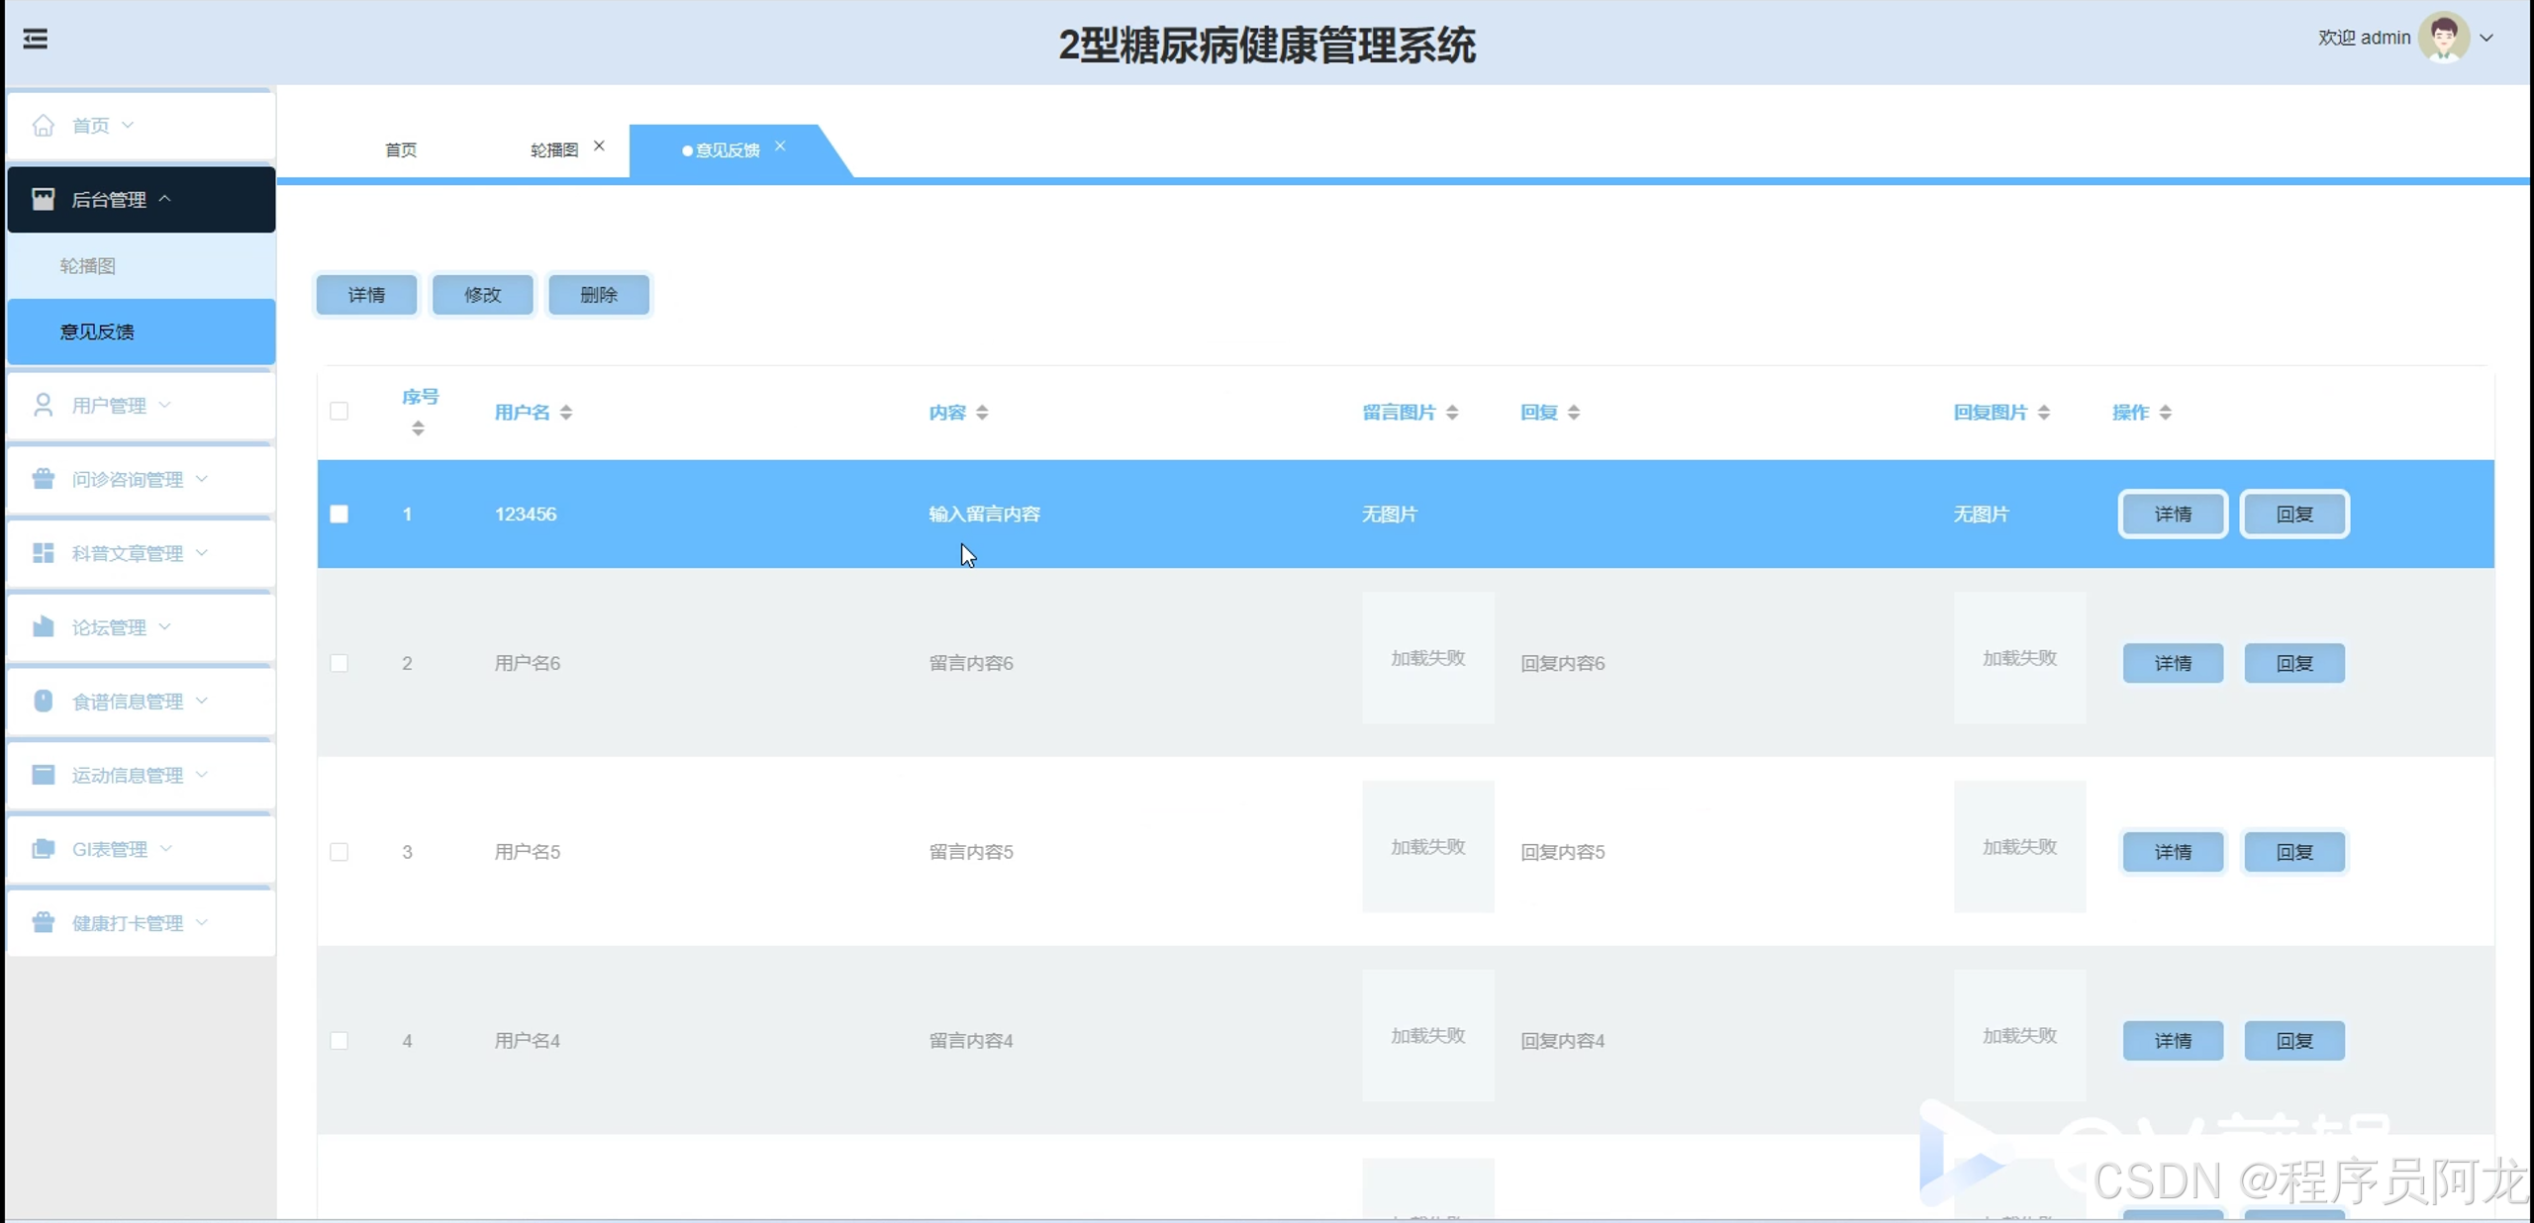
Task: Click 回复 button for 用户名6 row
Action: tap(2293, 663)
